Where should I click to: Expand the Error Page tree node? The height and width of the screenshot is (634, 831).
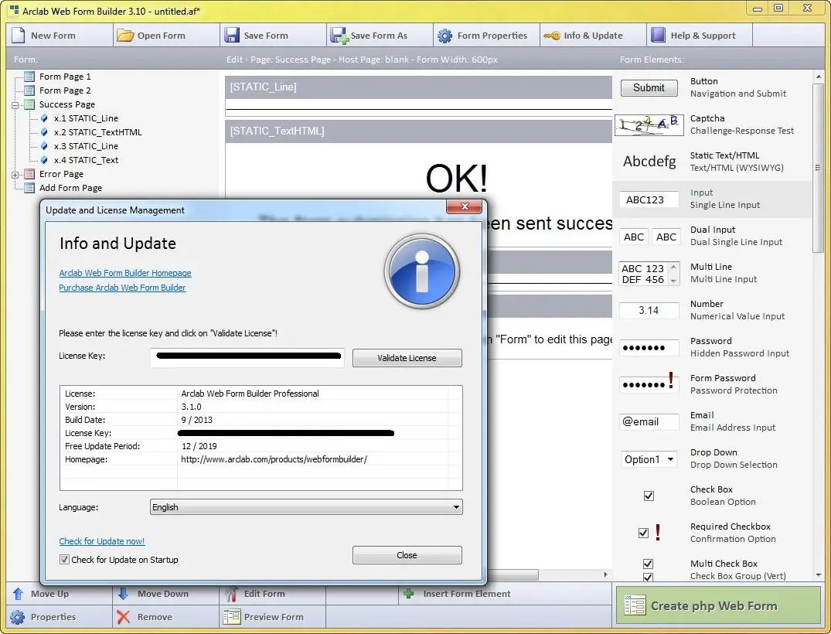15,174
